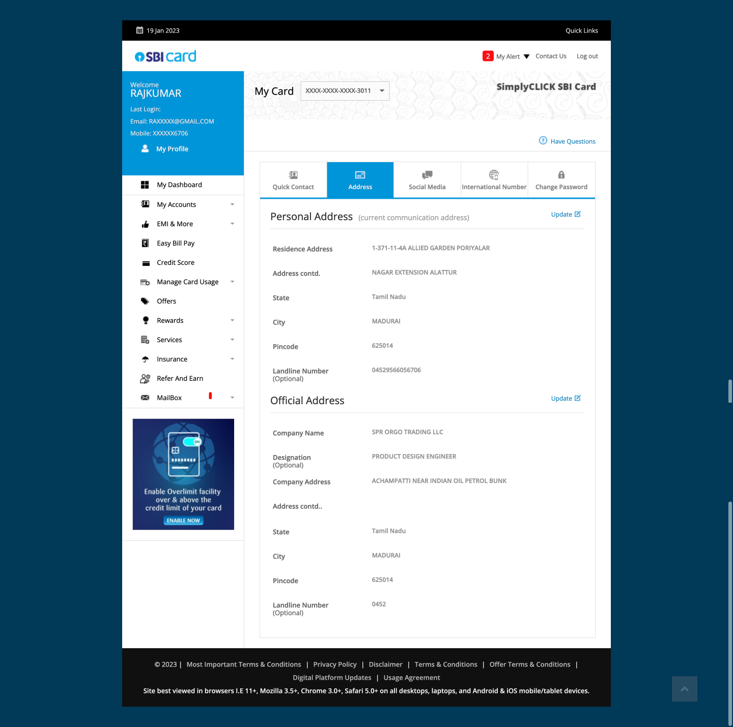Switch to the Quick Contact tab
Image resolution: width=733 pixels, height=727 pixels.
pos(293,180)
